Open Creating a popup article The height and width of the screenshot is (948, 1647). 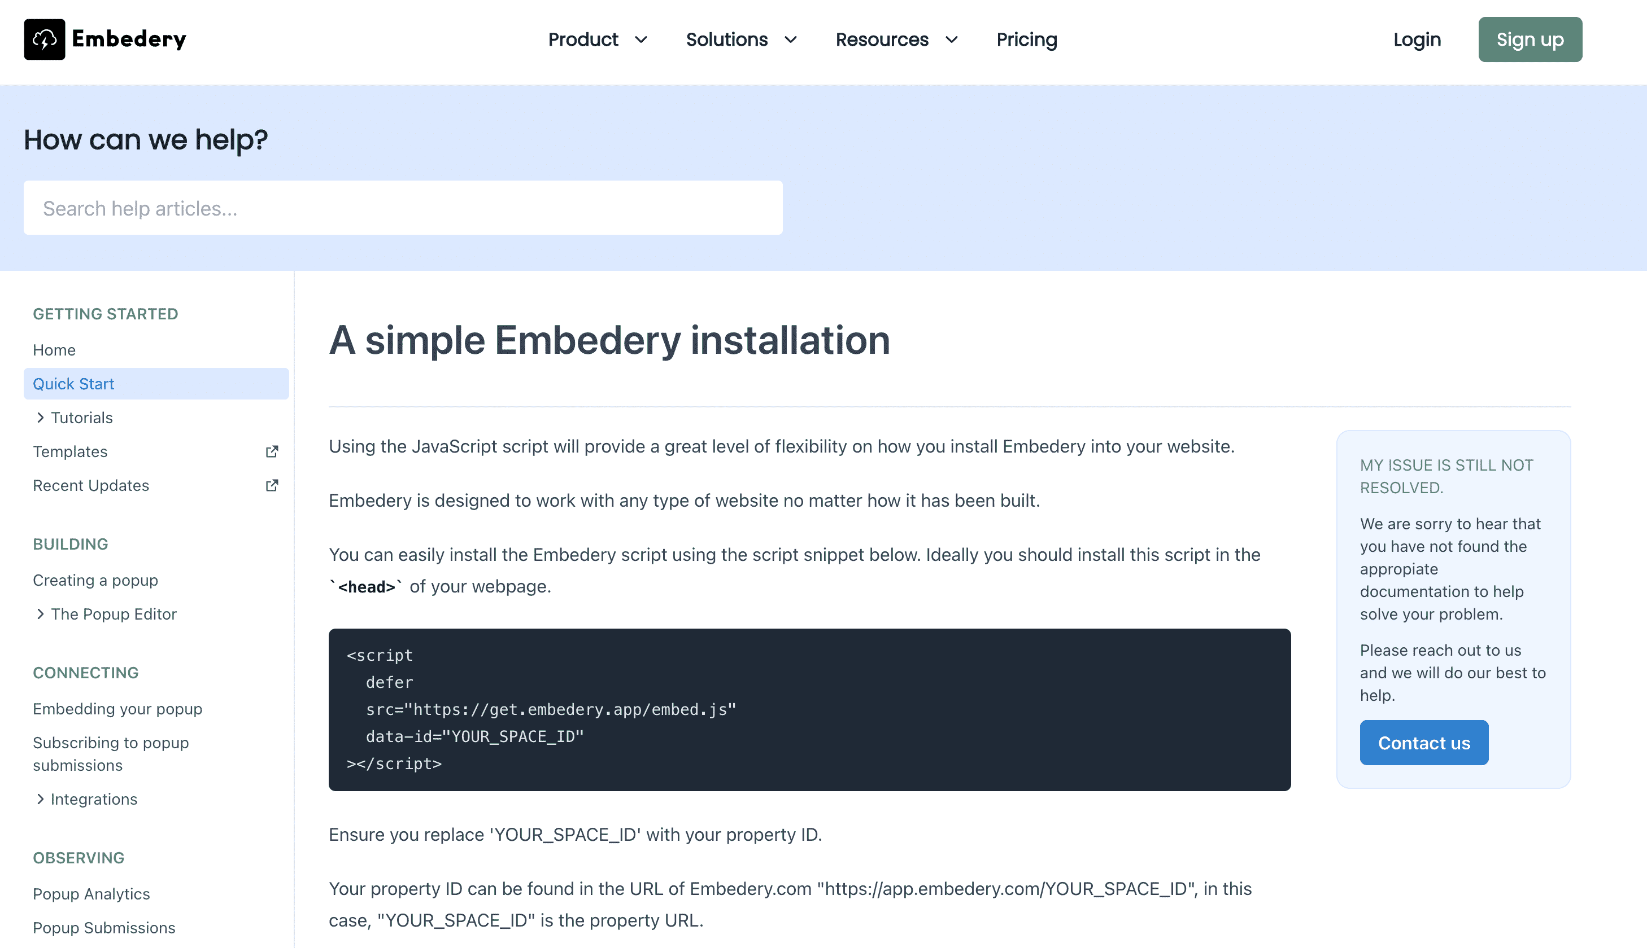click(95, 580)
